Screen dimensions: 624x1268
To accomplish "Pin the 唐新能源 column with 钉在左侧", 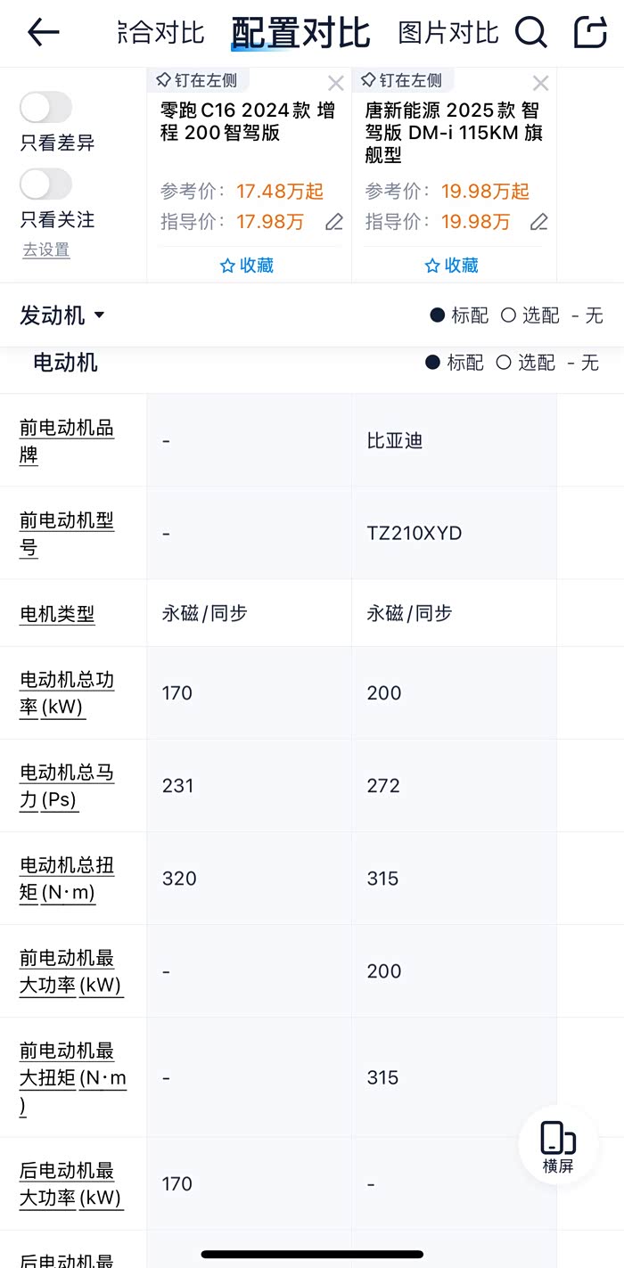I will tap(402, 79).
